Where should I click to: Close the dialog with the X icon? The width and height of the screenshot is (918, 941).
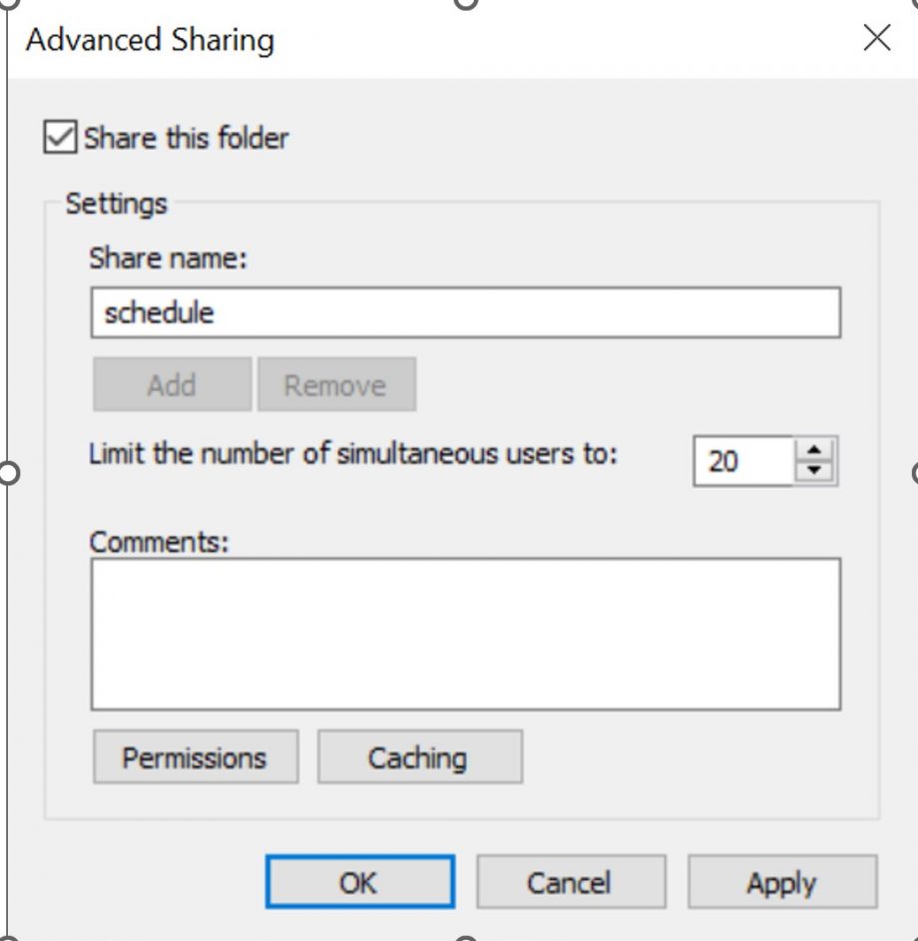pyautogui.click(x=876, y=38)
